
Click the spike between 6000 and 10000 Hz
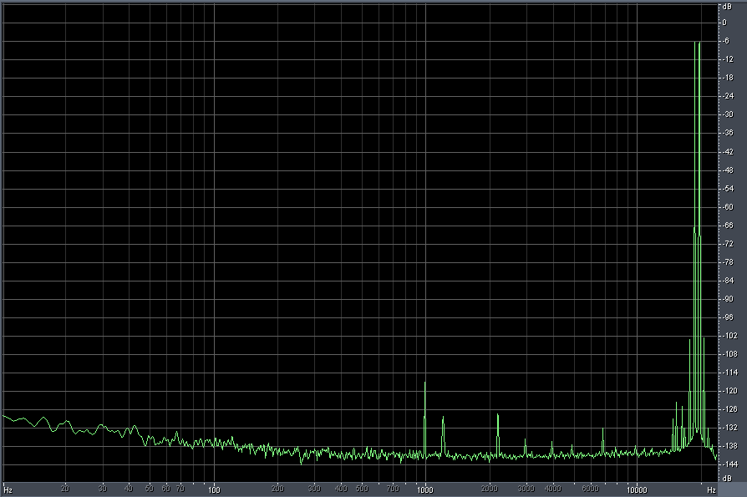(602, 441)
